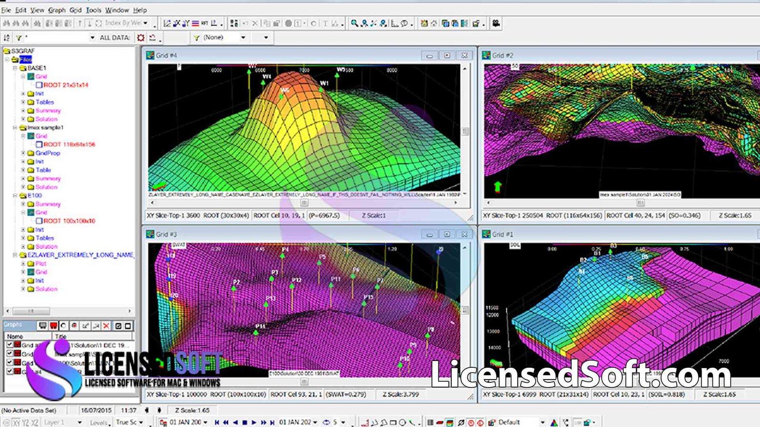The image size is (760, 427).
Task: Click the RFT plot toolbar icon
Action: (x=204, y=23)
